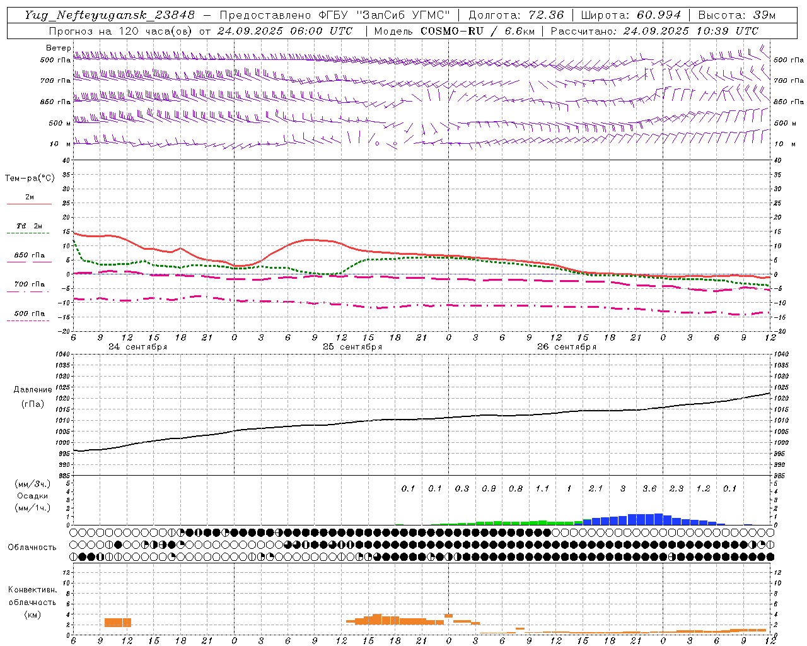
Task: Click the 1.2 precipitation value
Action: (x=703, y=489)
